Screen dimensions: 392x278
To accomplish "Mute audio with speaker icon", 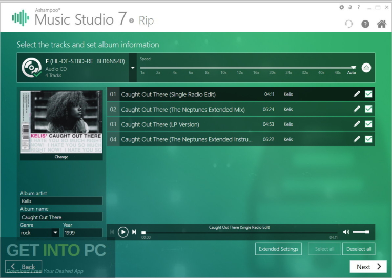I will (346, 232).
